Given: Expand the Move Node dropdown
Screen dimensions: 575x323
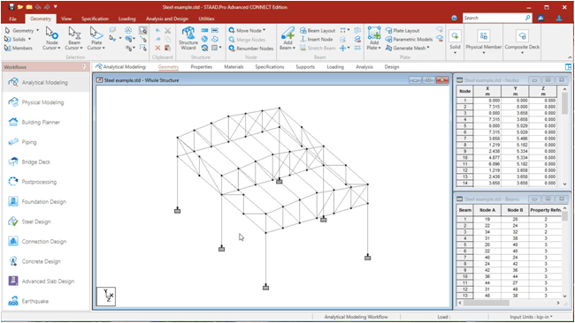Looking at the screenshot, I should (x=264, y=30).
